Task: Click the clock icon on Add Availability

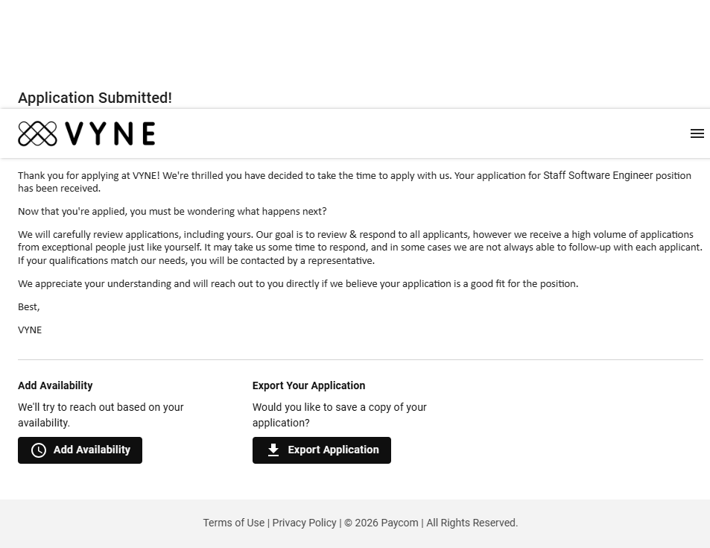Action: [x=39, y=450]
